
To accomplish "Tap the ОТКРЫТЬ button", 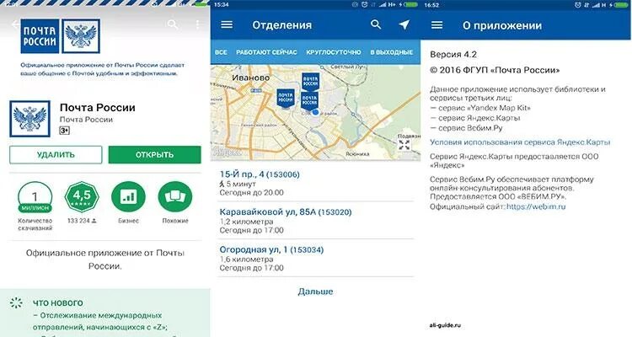I will (155, 155).
